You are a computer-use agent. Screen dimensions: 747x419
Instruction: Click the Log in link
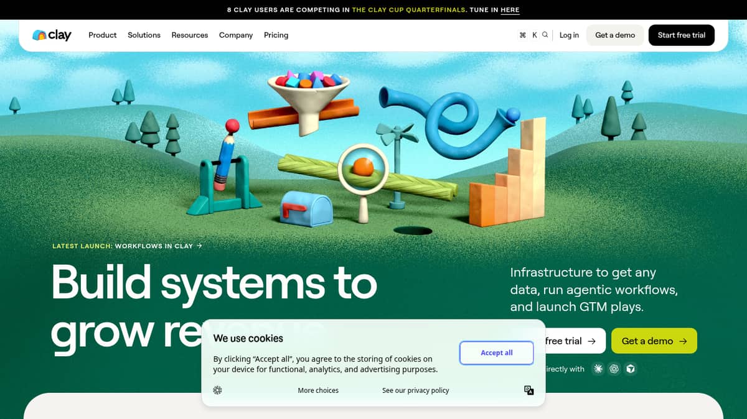tap(569, 35)
